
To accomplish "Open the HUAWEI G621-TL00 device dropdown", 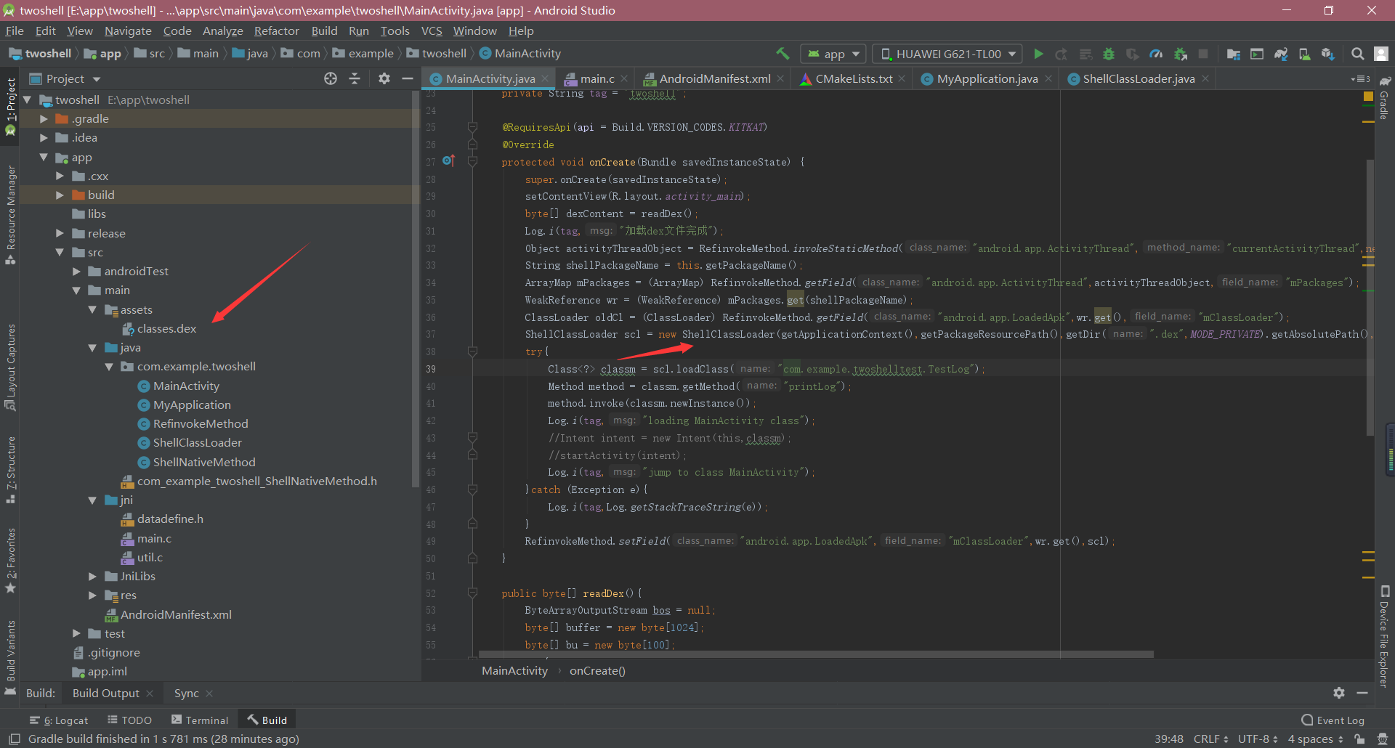I will 947,54.
